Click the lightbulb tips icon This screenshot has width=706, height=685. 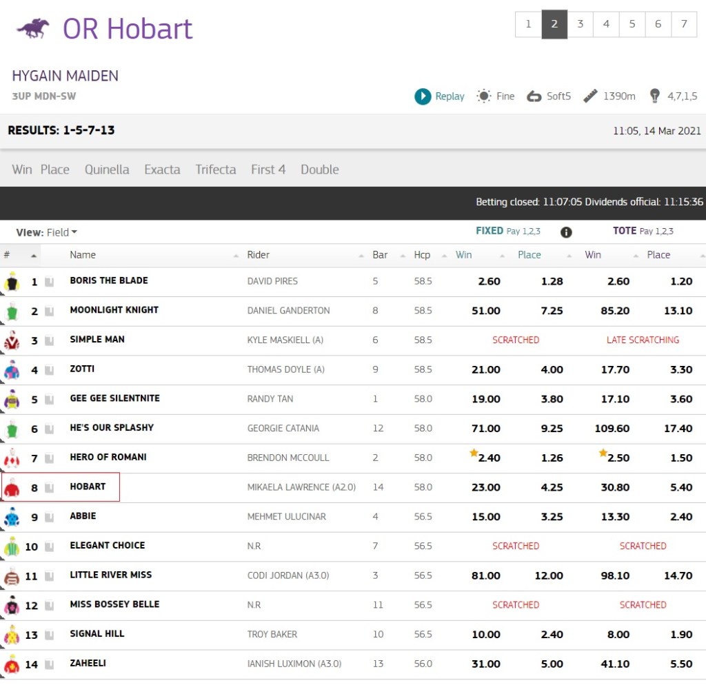point(654,96)
